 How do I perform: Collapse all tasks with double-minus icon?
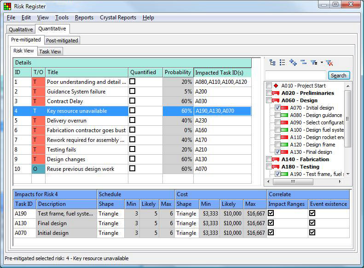tap(303, 62)
